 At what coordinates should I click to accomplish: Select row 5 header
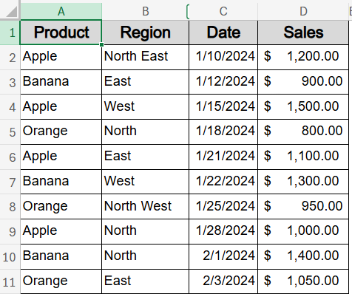[x=10, y=132]
